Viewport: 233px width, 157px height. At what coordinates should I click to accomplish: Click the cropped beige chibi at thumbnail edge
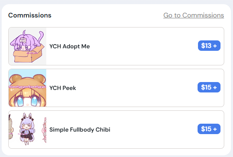[x=11, y=127]
